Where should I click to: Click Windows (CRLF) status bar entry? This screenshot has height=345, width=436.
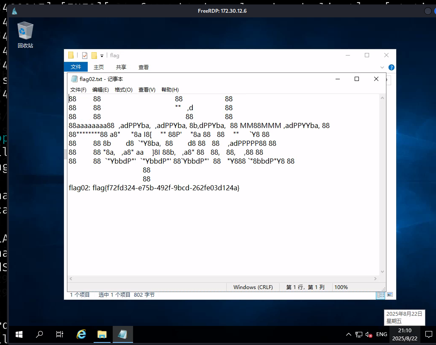tap(253, 287)
